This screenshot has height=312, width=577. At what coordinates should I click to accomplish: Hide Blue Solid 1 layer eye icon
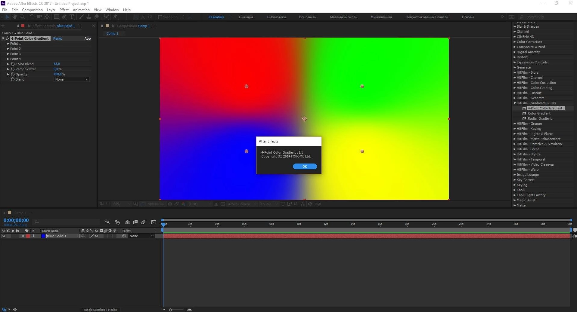[x=4, y=236]
